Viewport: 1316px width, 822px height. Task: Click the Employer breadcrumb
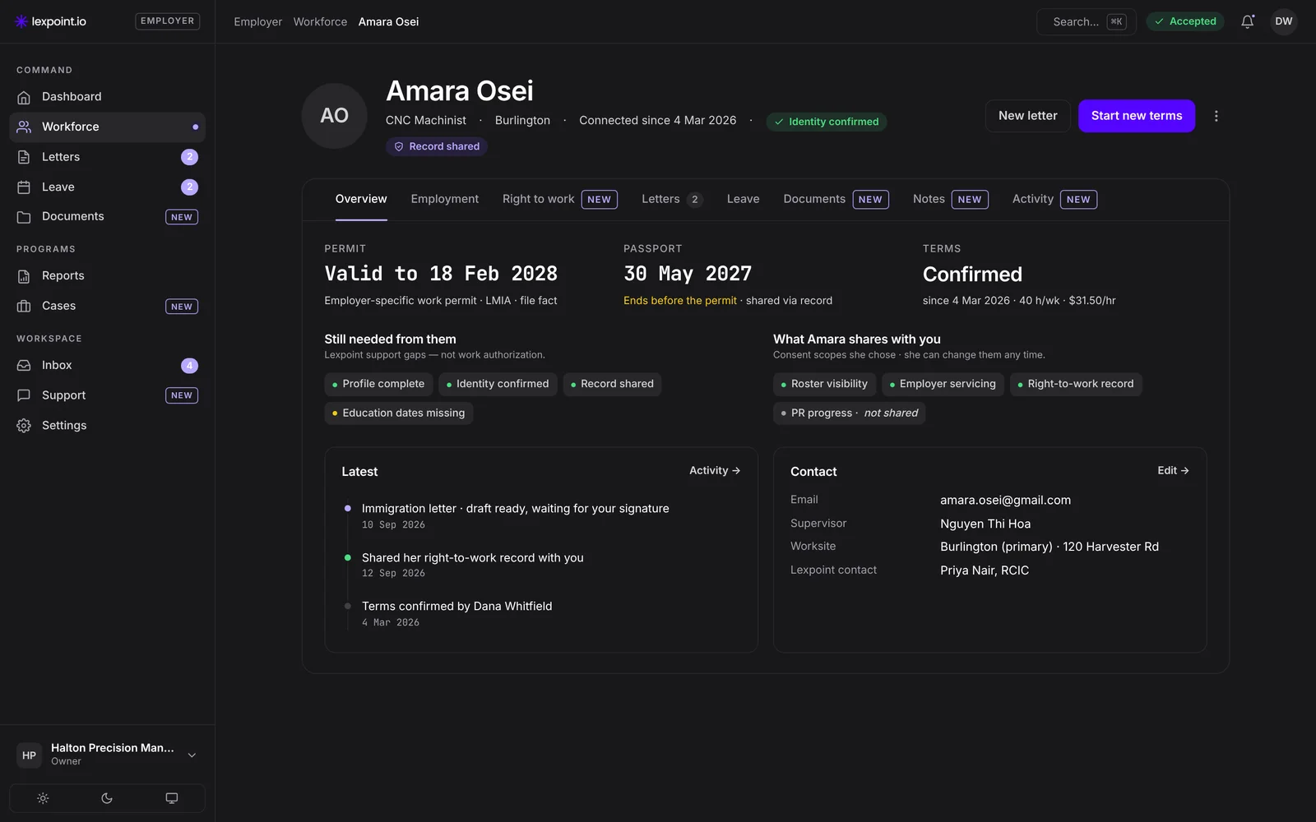pos(257,22)
